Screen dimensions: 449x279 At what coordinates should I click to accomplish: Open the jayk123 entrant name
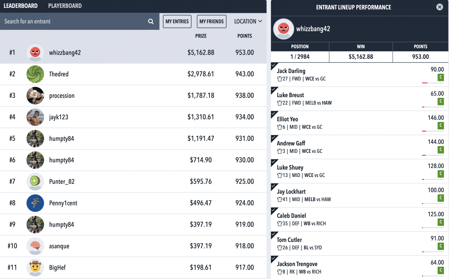(x=59, y=117)
